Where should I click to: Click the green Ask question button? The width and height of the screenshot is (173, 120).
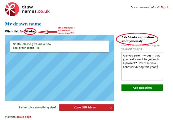pos(142,88)
